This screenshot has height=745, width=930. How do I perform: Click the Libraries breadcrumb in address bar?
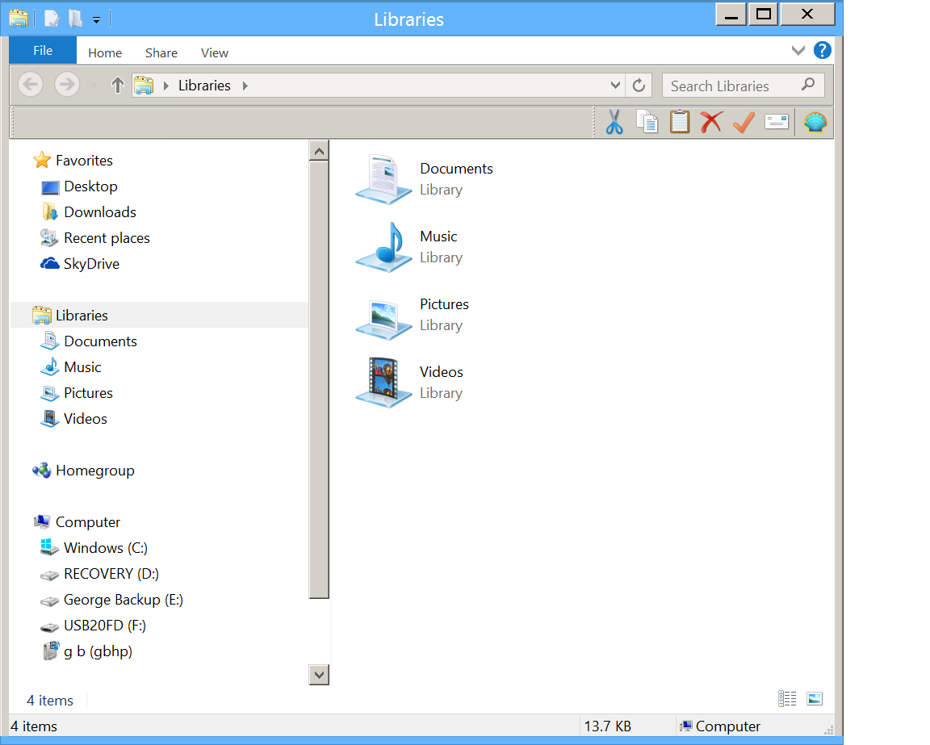204,86
